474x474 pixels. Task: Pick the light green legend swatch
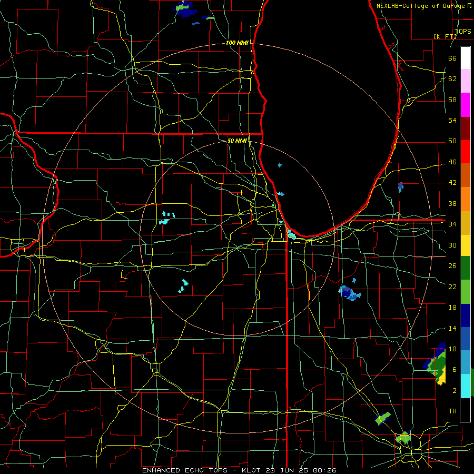(x=465, y=292)
